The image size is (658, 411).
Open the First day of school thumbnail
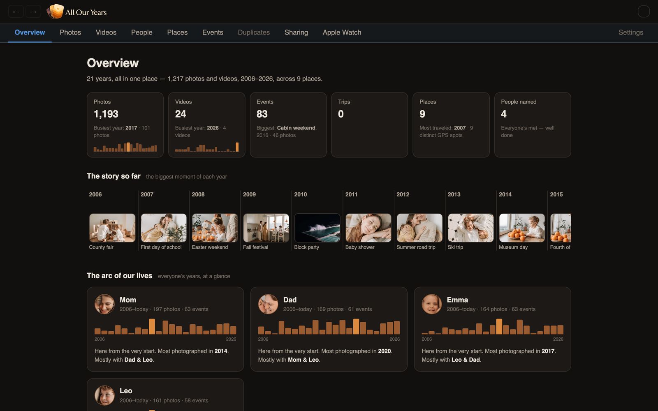pyautogui.click(x=164, y=228)
